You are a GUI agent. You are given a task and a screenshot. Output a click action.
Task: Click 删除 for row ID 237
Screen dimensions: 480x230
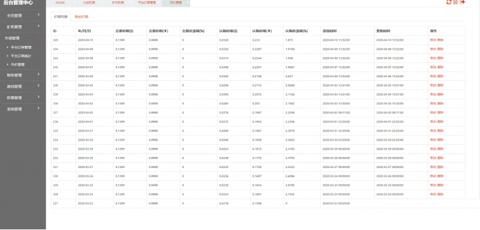440,112
